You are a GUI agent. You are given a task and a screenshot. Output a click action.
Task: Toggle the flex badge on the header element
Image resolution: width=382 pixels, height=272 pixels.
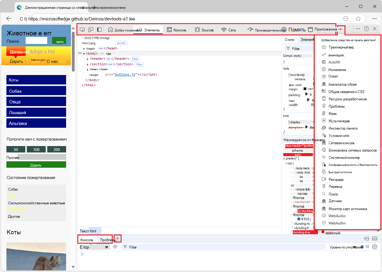tap(135, 59)
